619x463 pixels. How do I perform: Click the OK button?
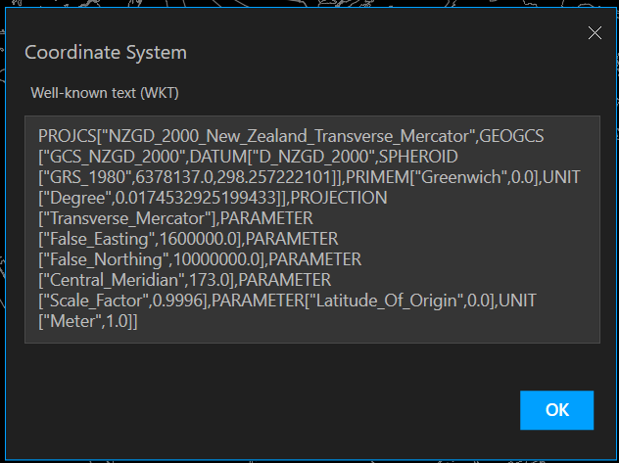tap(556, 410)
